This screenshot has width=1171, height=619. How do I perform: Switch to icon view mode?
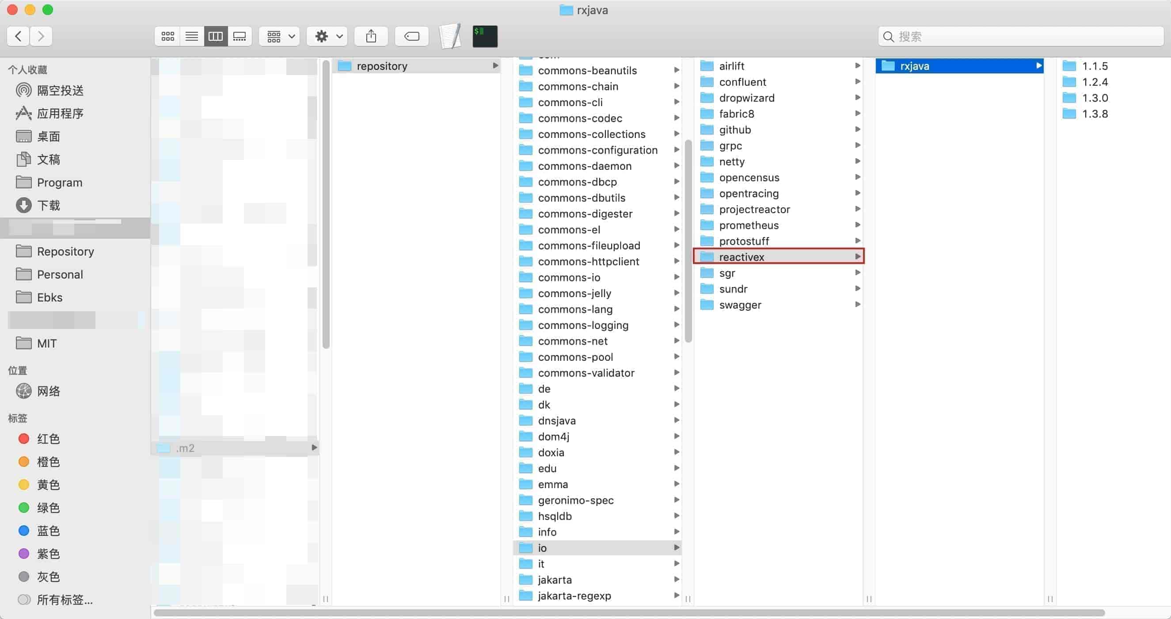(168, 36)
